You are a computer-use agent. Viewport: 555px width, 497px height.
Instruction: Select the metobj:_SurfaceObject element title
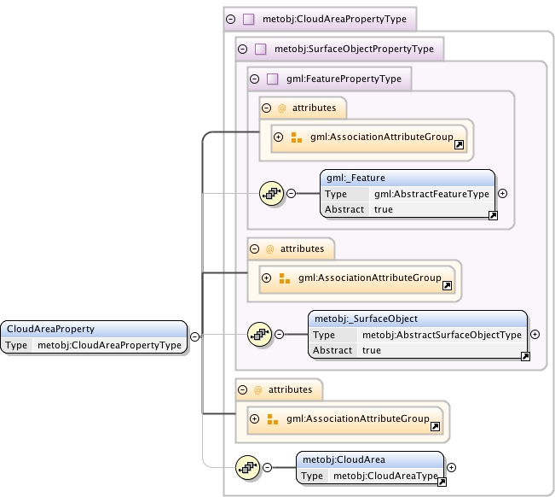click(x=366, y=319)
